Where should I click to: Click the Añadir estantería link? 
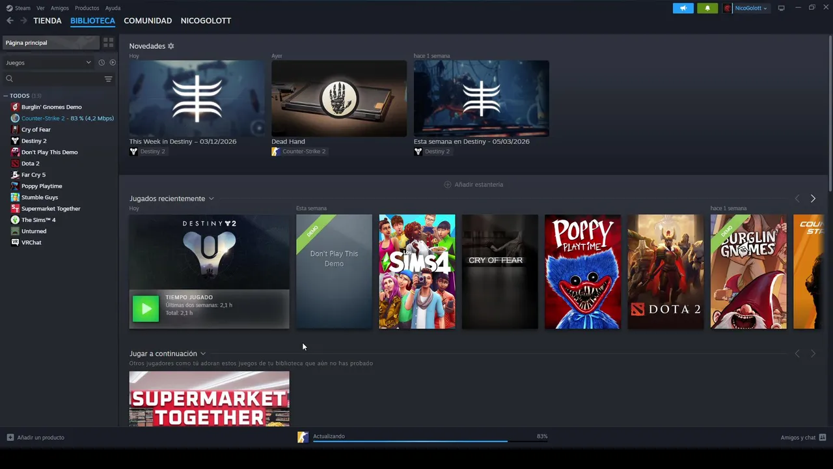click(x=479, y=184)
